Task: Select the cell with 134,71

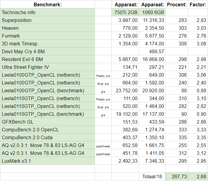Action: coord(125,67)
